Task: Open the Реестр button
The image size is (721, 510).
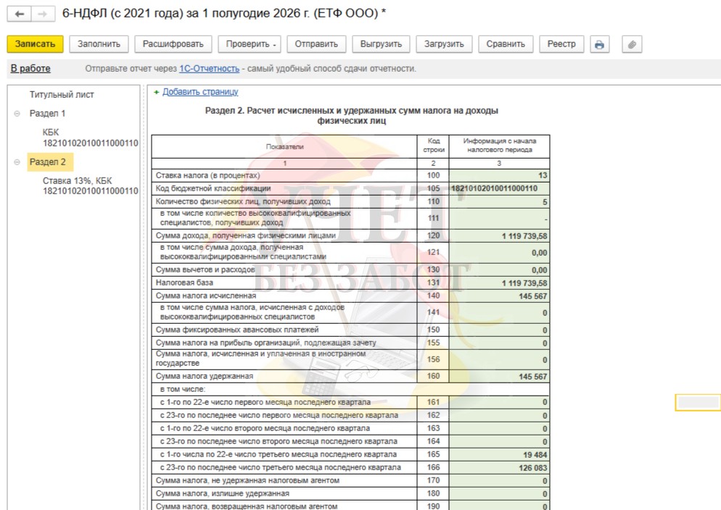Action: [561, 44]
